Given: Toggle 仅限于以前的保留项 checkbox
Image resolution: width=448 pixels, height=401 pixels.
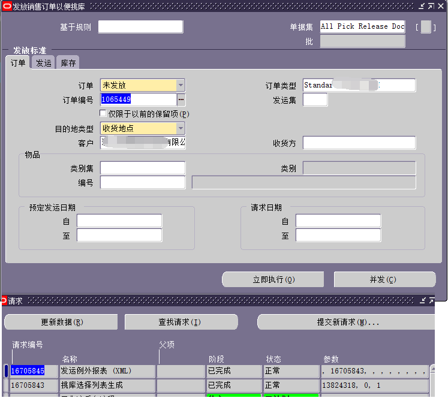Looking at the screenshot, I should [103, 114].
